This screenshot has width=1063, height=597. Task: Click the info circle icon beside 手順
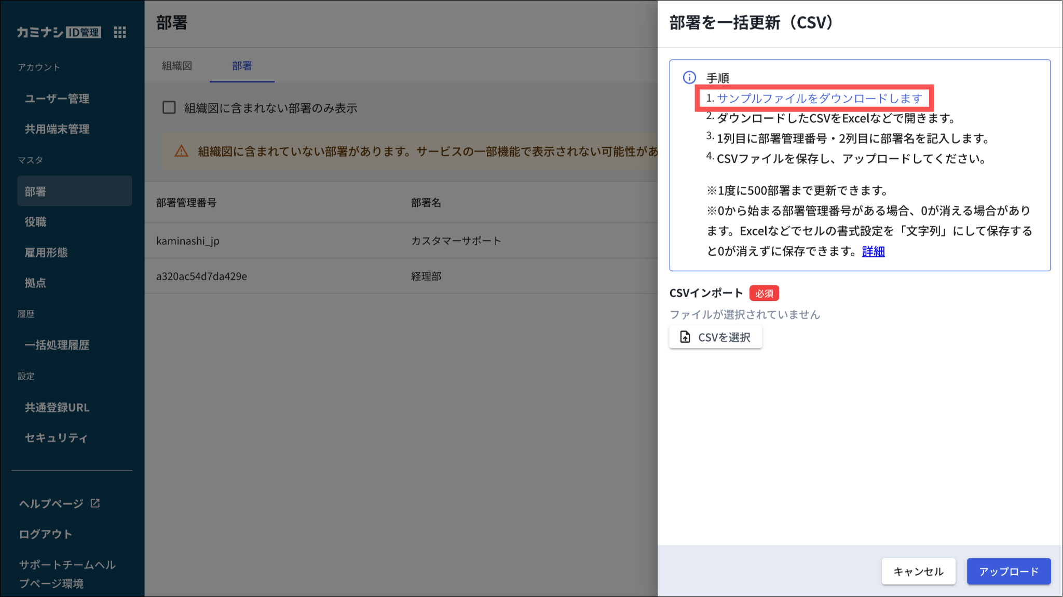click(689, 78)
